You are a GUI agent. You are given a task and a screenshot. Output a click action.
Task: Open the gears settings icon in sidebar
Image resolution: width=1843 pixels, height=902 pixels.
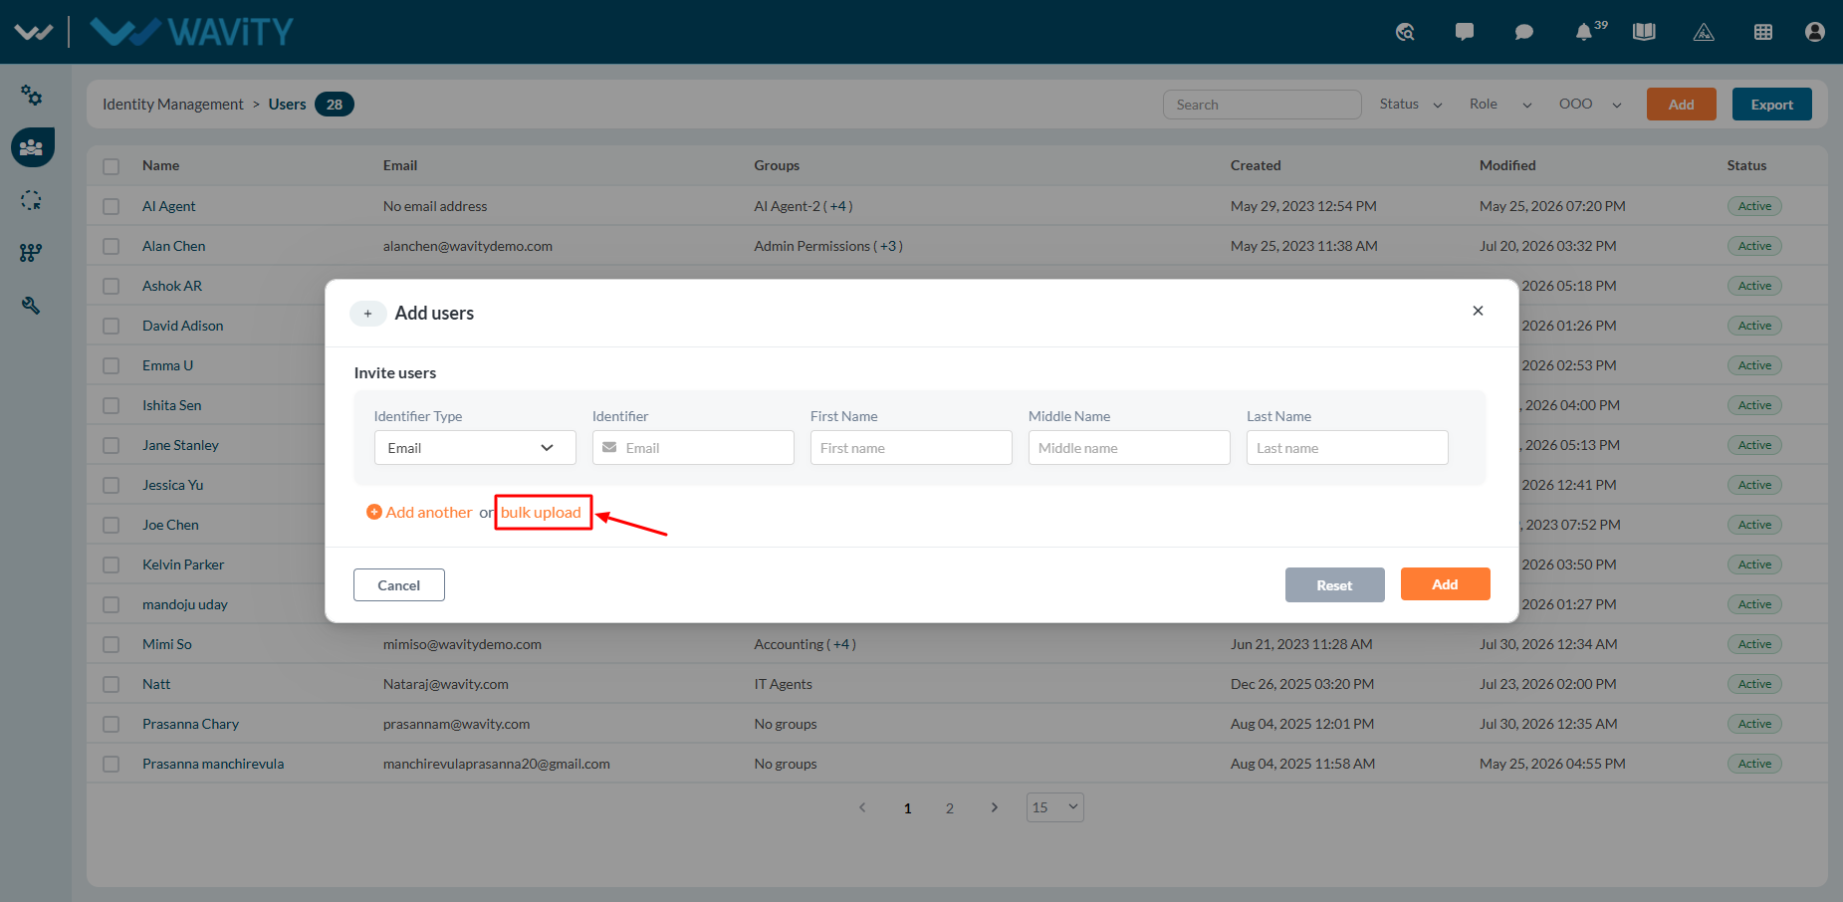click(32, 96)
